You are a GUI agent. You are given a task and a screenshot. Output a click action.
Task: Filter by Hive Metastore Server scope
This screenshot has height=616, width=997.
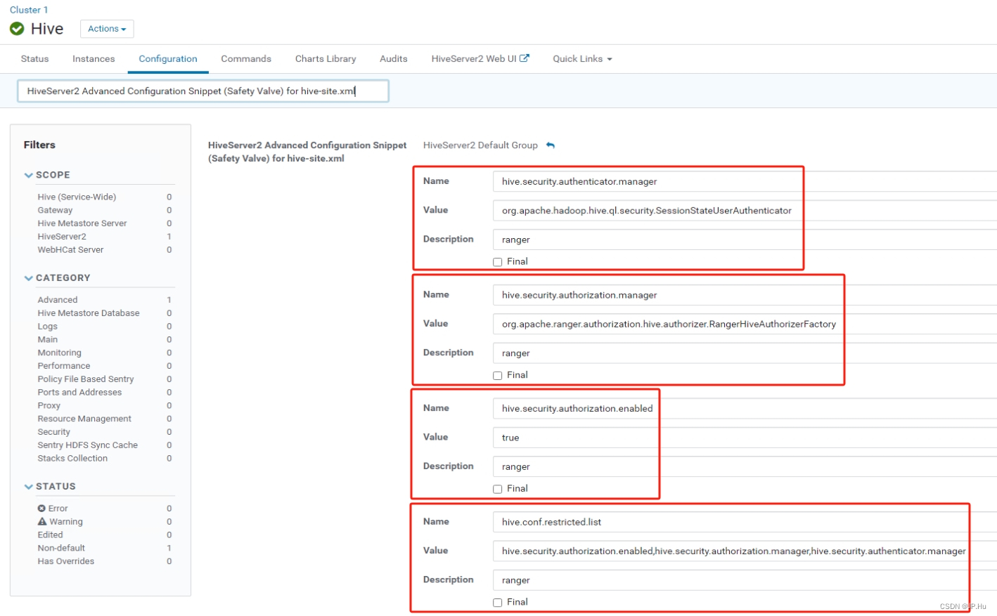(x=82, y=223)
